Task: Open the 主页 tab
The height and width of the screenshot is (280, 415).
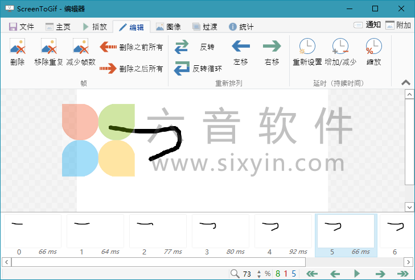Action: 58,27
